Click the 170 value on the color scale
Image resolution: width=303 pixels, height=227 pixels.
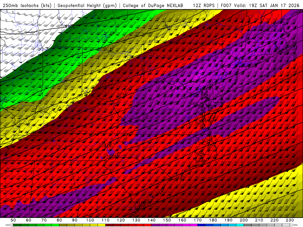(198, 220)
